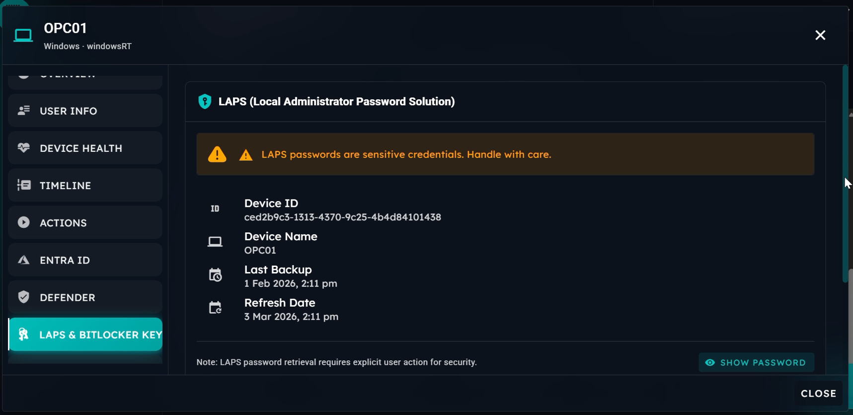Go to the Actions tab
The height and width of the screenshot is (415, 853).
(85, 222)
